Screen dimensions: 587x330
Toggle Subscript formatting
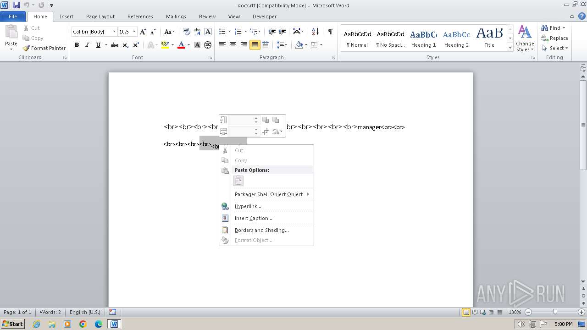click(126, 45)
